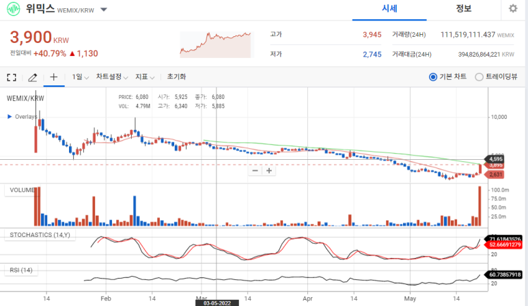Open the 지표 indicators dropdown
The width and height of the screenshot is (528, 306).
tap(145, 77)
